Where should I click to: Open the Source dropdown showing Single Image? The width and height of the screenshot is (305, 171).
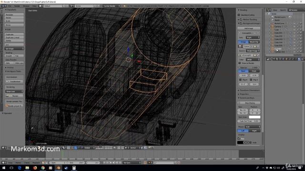pos(253,51)
